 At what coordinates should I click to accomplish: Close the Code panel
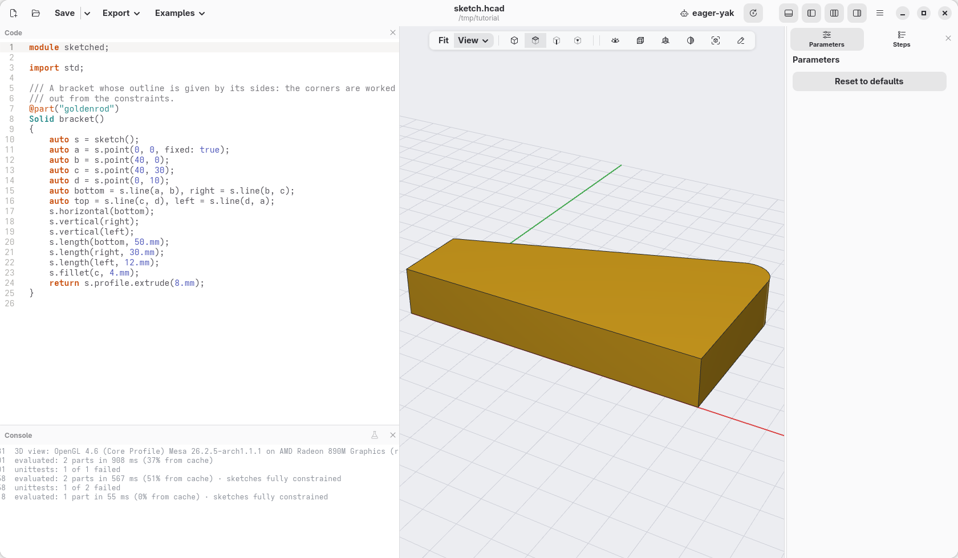393,32
